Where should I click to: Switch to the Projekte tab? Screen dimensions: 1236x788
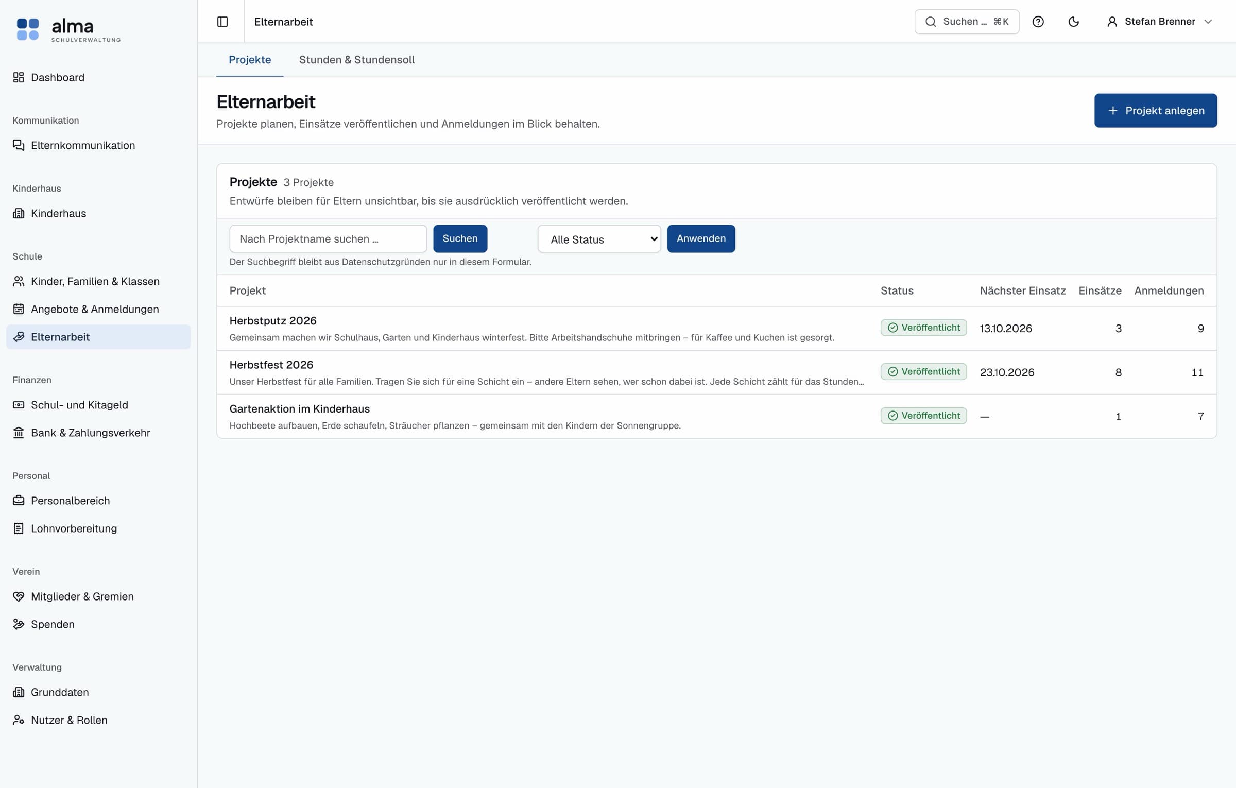[250, 60]
